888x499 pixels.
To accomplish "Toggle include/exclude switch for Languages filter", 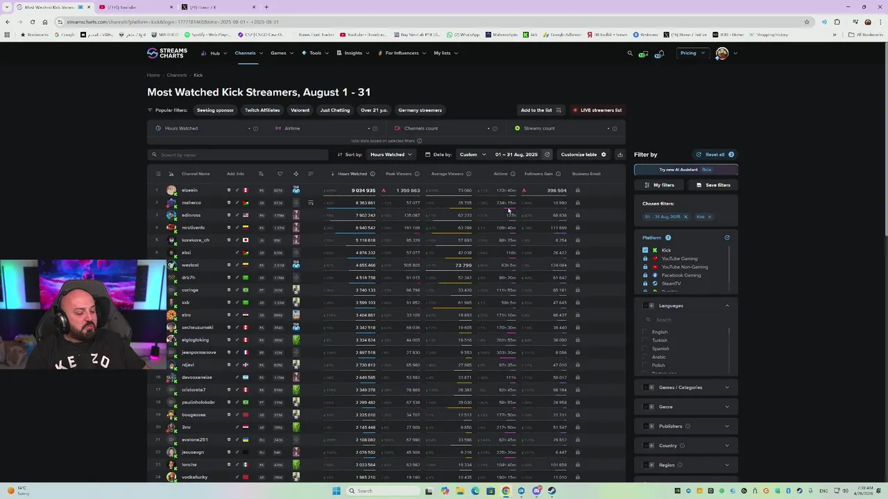I will click(x=649, y=306).
